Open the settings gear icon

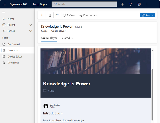click(139, 4)
